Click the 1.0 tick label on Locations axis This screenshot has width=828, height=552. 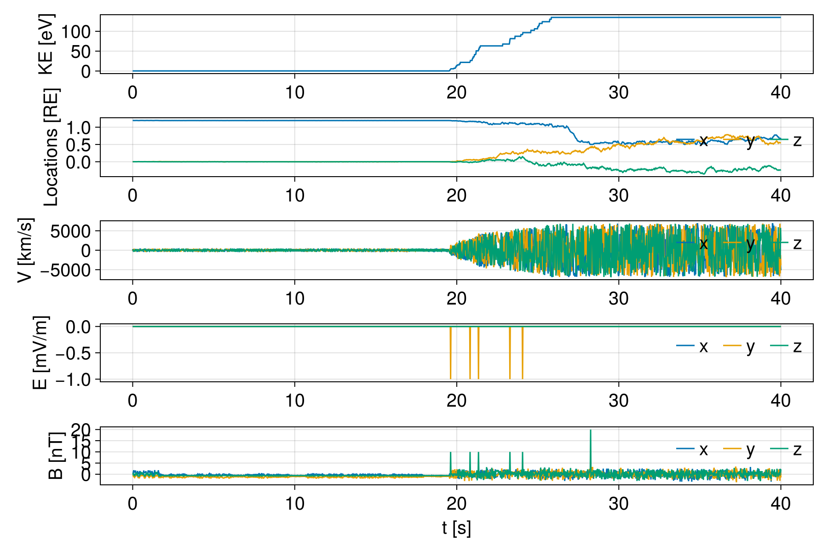tap(80, 127)
